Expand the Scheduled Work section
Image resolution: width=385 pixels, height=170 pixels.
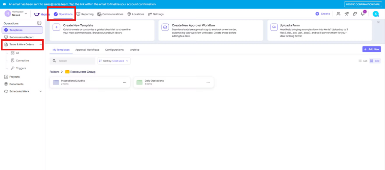(x=41, y=91)
